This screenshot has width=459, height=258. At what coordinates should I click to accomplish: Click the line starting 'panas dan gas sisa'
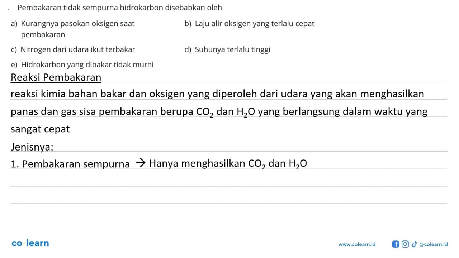219,112
